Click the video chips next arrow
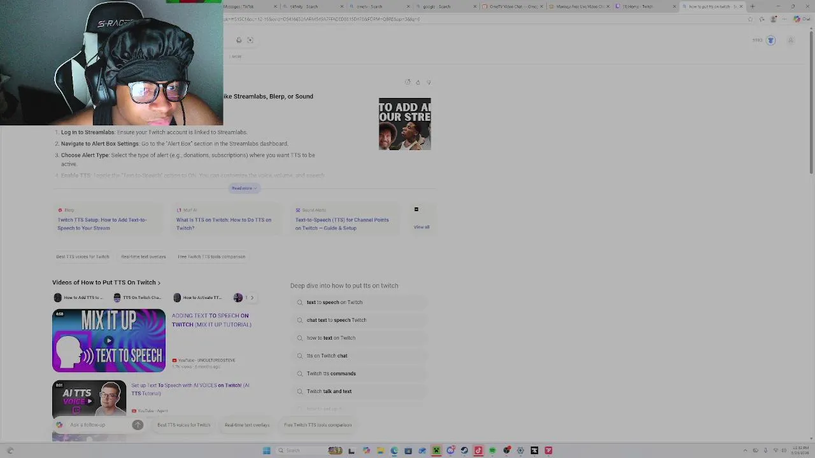 [x=252, y=298]
